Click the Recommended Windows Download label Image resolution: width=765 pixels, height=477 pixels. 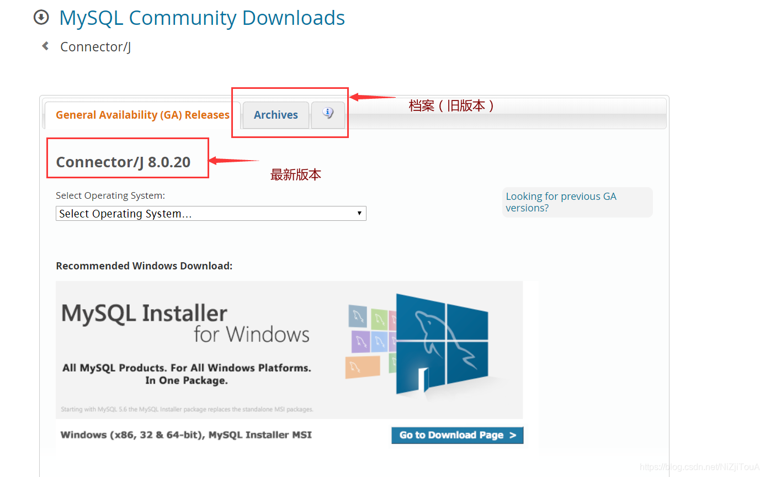tap(144, 266)
